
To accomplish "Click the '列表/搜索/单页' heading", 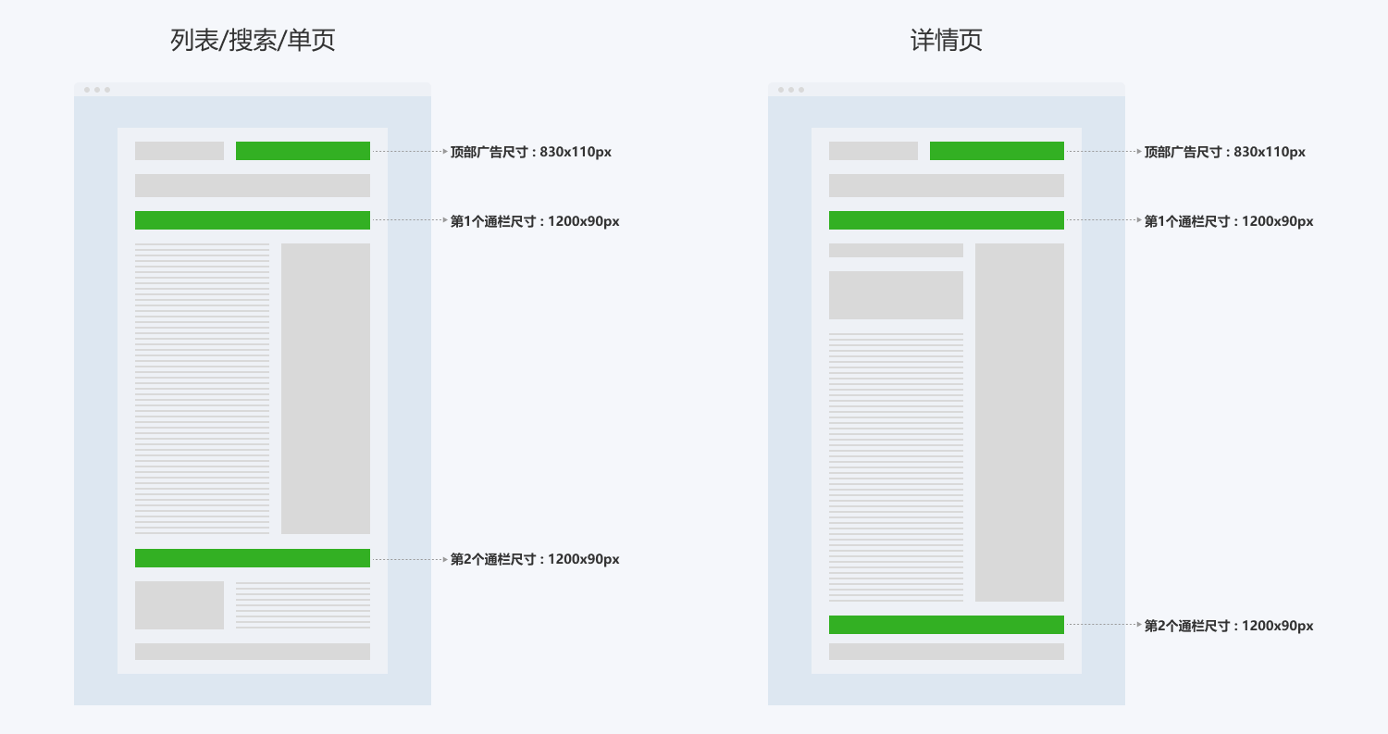I will (x=253, y=41).
